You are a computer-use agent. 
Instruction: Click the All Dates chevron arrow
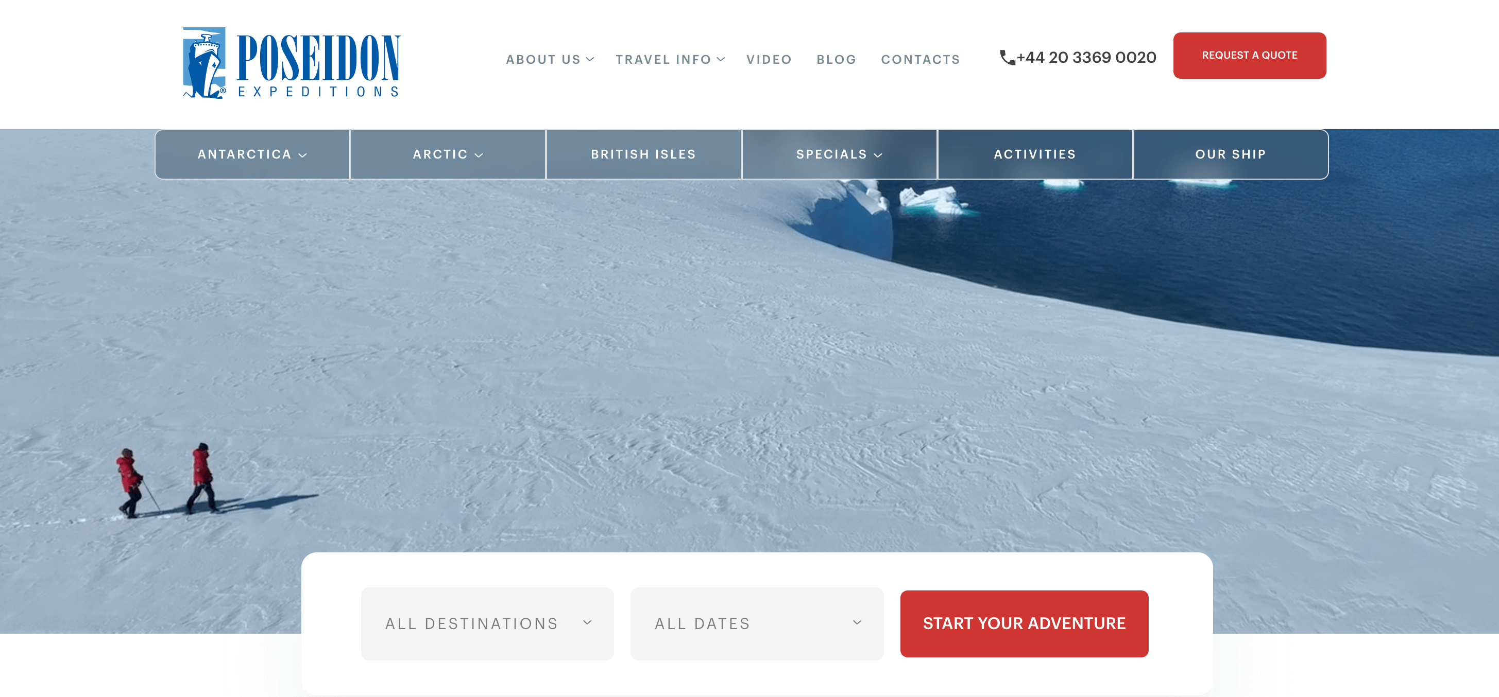point(857,622)
